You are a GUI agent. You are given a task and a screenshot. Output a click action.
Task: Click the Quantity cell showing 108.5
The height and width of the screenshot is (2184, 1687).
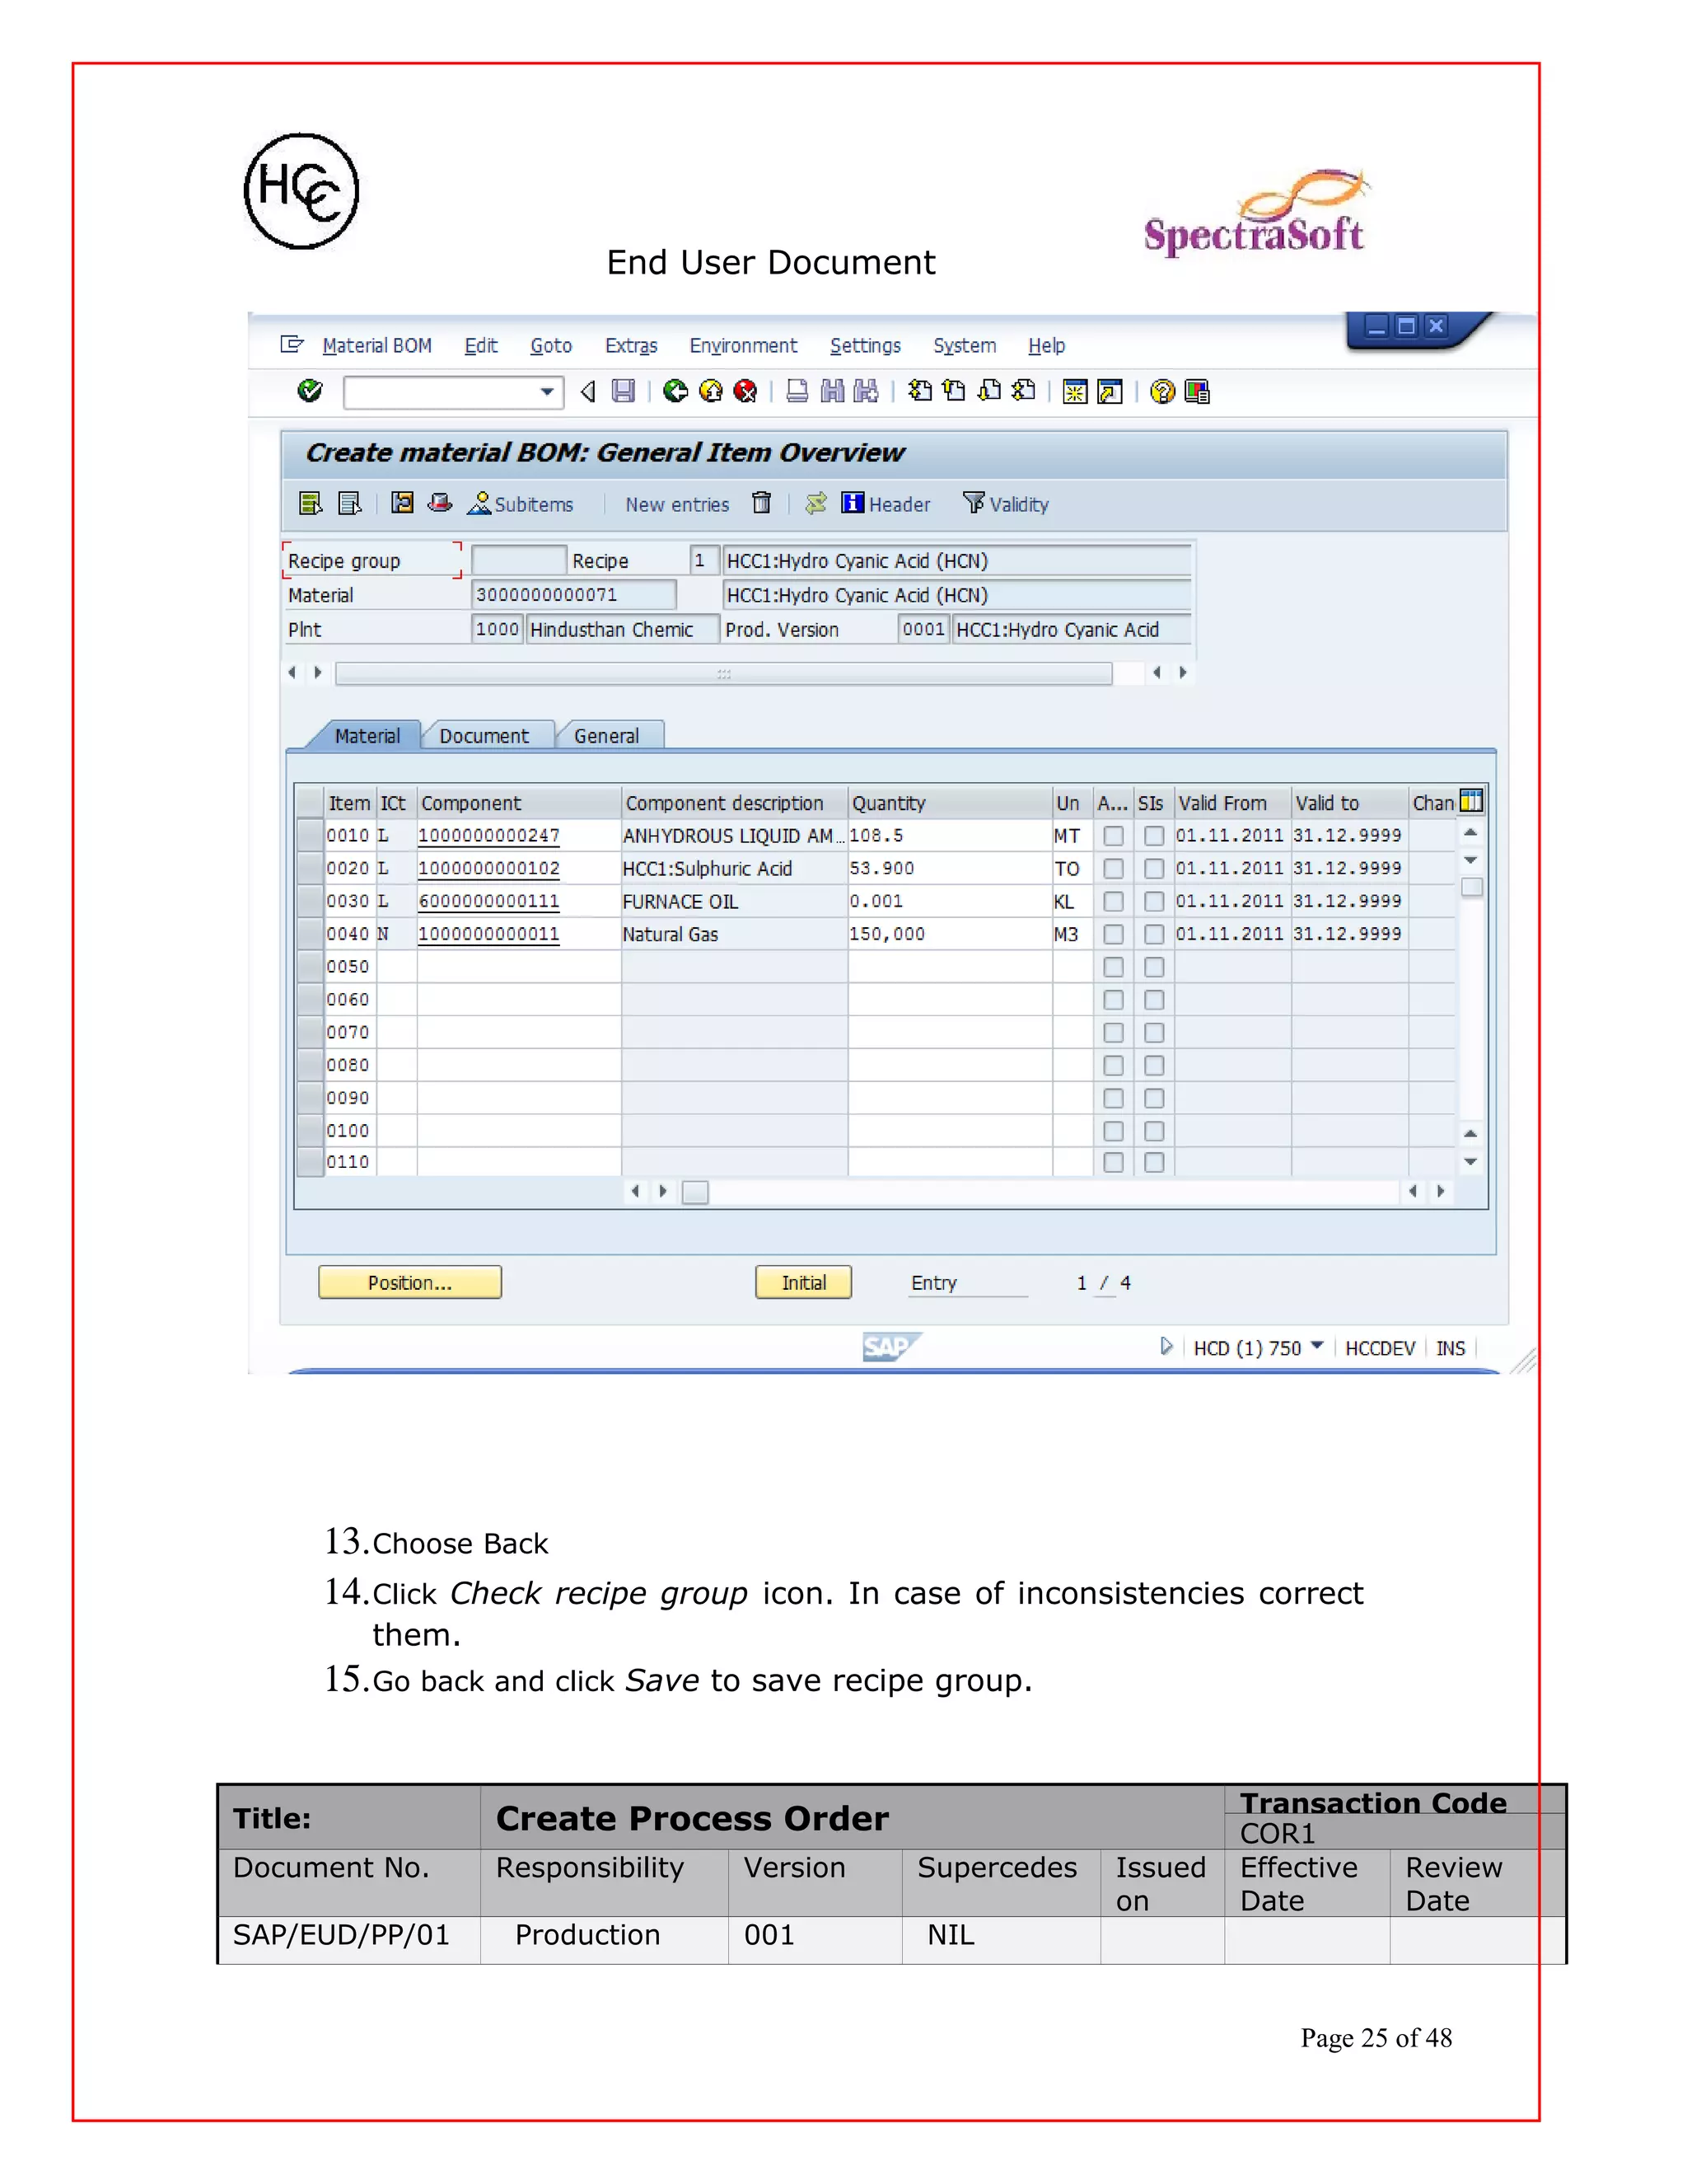pos(948,836)
